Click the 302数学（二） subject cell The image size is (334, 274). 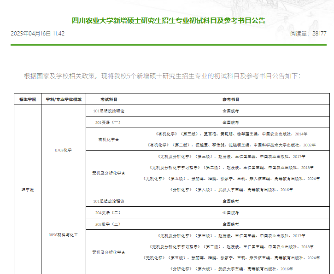coord(109,224)
